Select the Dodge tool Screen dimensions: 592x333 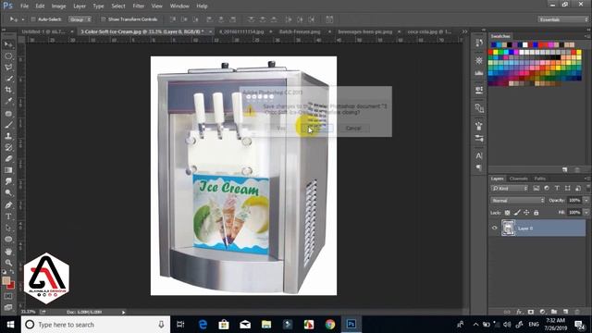(x=8, y=193)
